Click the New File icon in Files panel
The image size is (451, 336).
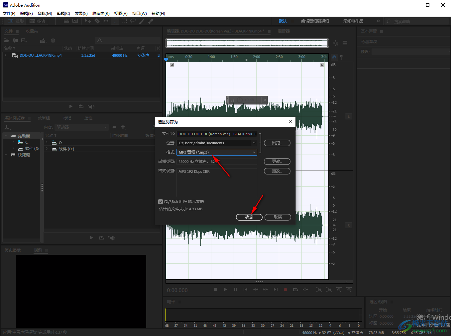coord(24,40)
